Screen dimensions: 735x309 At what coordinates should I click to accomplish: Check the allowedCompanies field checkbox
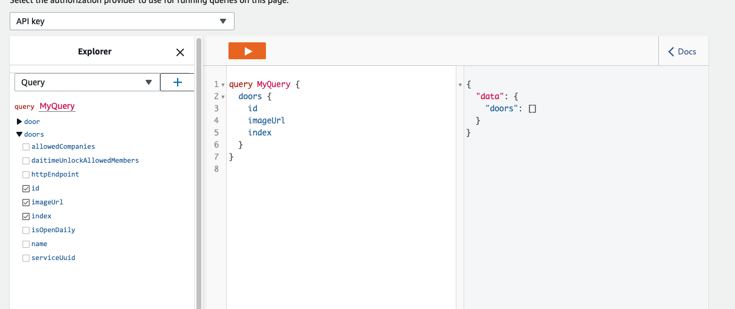tap(25, 147)
